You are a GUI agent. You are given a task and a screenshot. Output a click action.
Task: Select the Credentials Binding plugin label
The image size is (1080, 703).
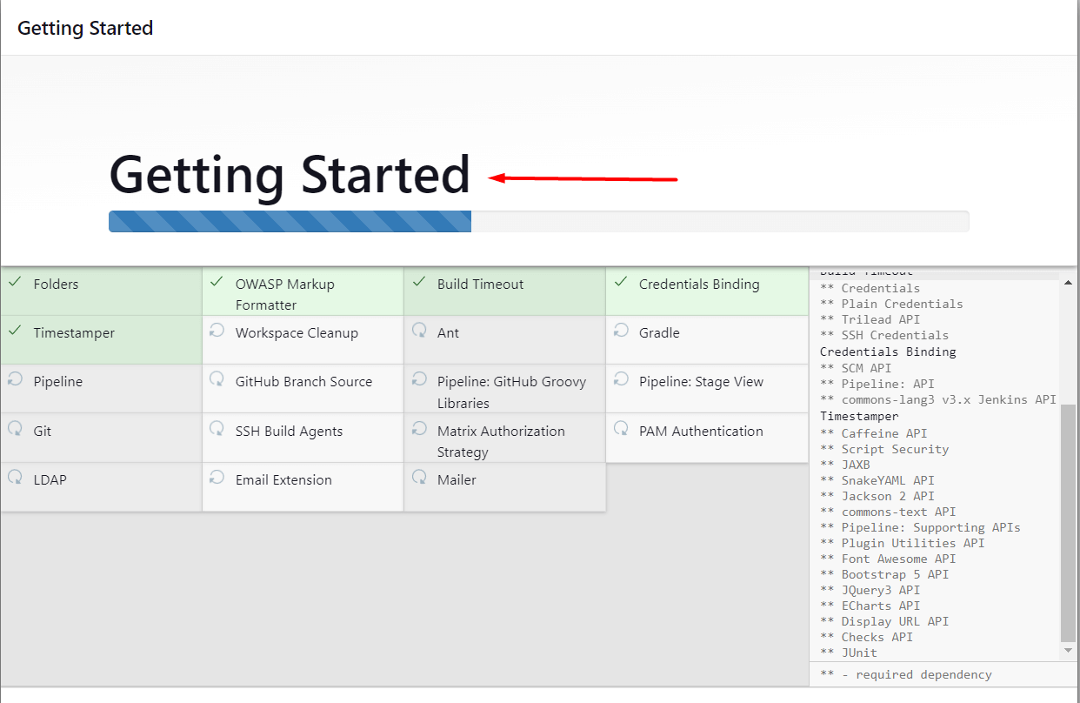click(x=699, y=285)
